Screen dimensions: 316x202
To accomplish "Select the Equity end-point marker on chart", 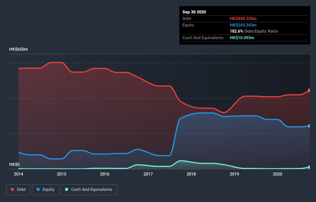I will 309,126.
